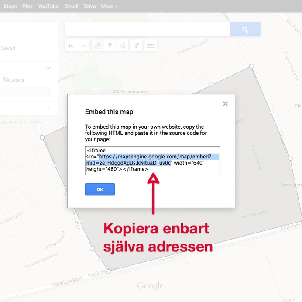The height and width of the screenshot is (302, 302).
Task: Close the Embed this map dialog
Action: (225, 104)
